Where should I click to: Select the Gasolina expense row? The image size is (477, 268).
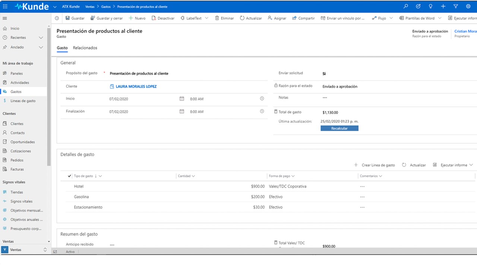click(x=271, y=197)
